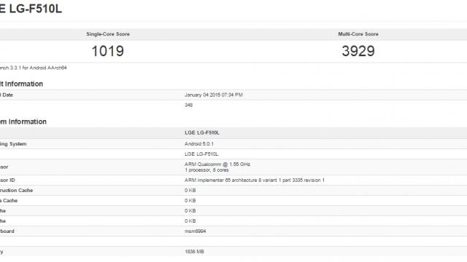Click the 0 KB value in Instruction Cache row

pyautogui.click(x=190, y=191)
